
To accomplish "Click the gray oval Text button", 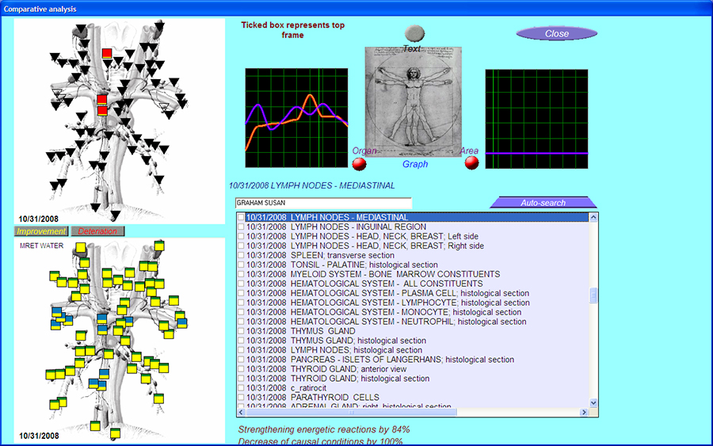I will click(414, 33).
